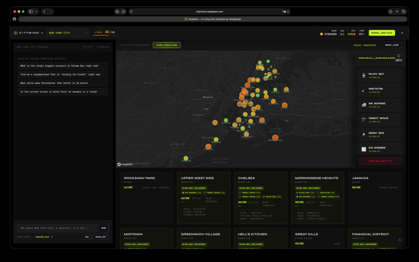Open the NEURAL_COMMAND info icon
419x262 pixels.
[398, 56]
